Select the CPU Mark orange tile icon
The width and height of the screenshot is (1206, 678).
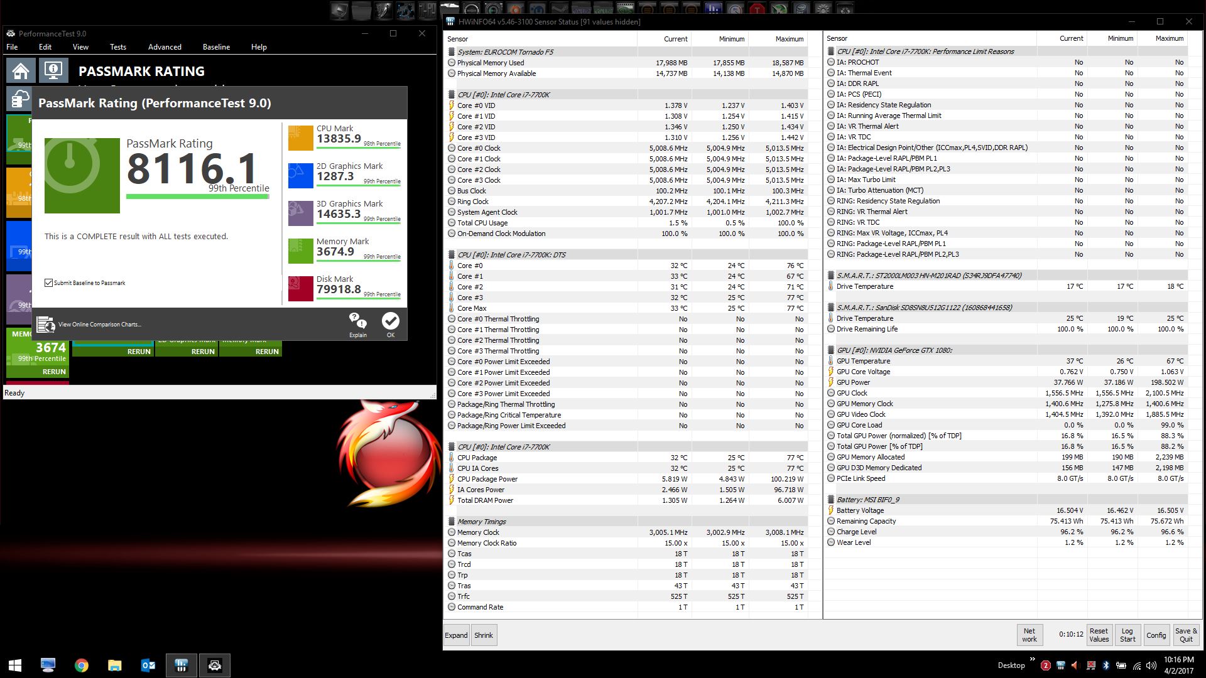click(301, 138)
